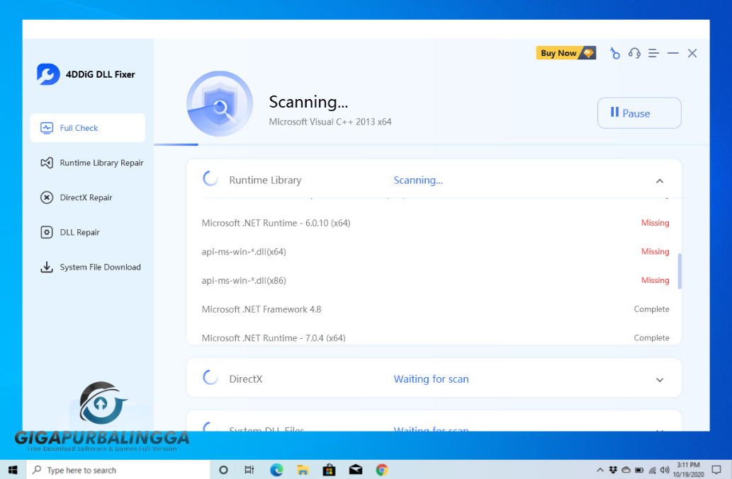732x479 pixels.
Task: Click the results list scrollbar
Action: point(680,271)
